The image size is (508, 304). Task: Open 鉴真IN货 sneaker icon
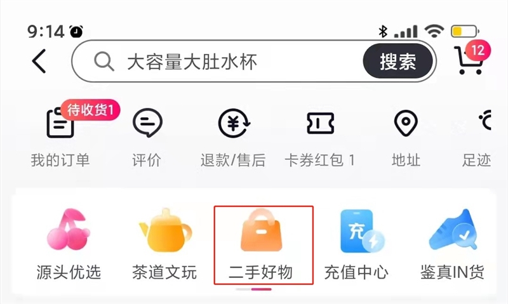point(453,229)
